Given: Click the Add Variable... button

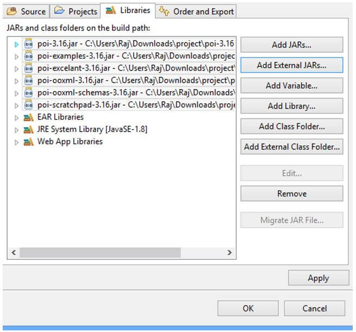Looking at the screenshot, I should click(x=292, y=85).
